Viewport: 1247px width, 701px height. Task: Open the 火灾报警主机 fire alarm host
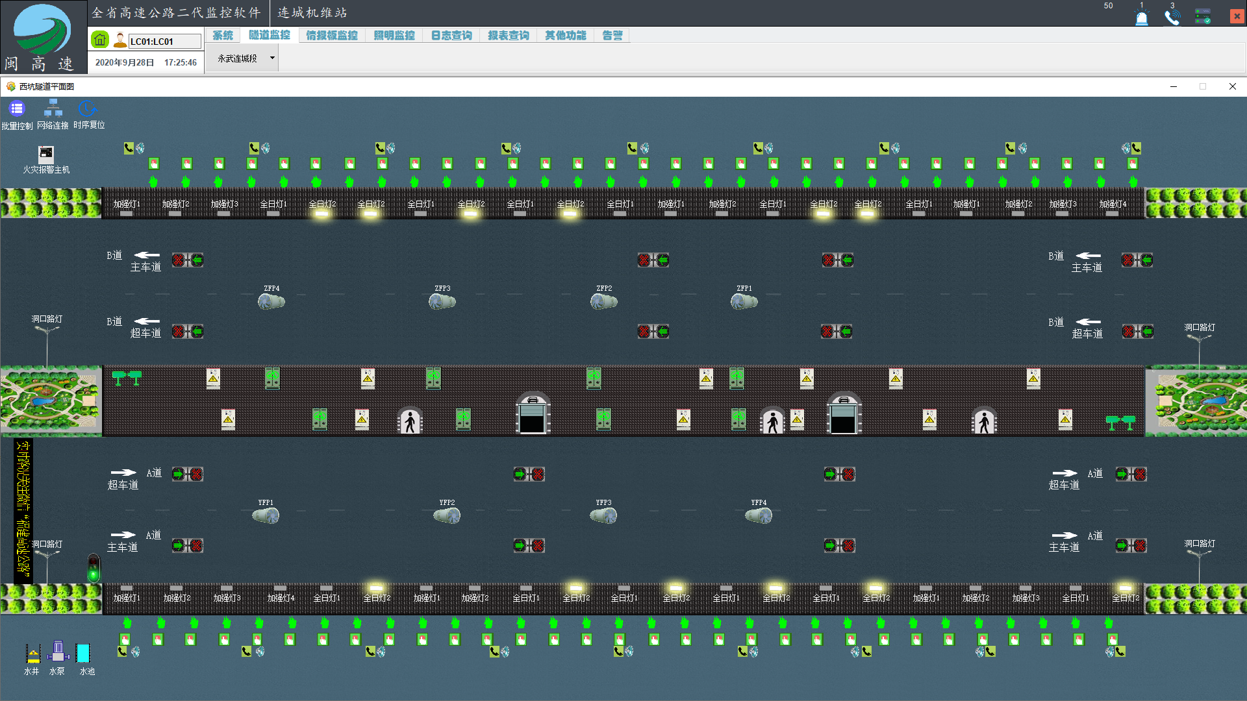tap(46, 154)
